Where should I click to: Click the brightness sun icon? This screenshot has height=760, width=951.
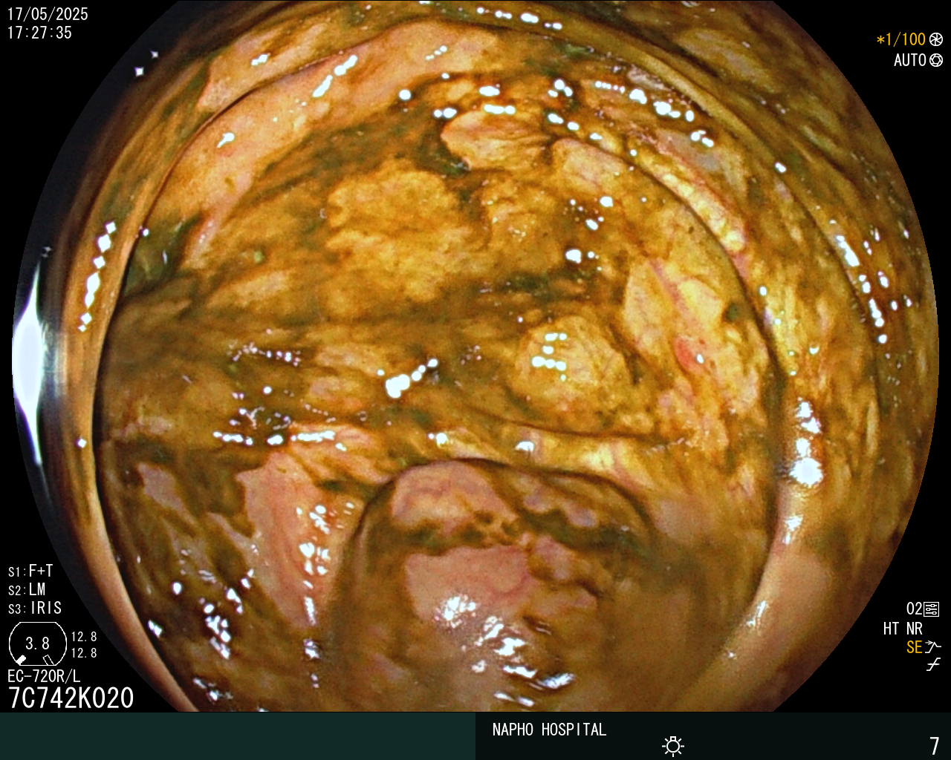coord(673,746)
